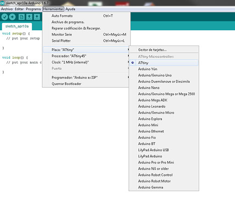Select LilyPad Arduino USB board
This screenshot has width=235, height=216.
click(163, 150)
